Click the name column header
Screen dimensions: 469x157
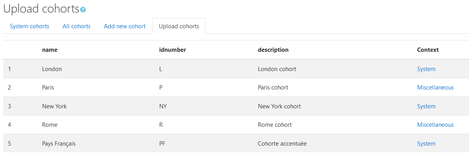coord(50,50)
